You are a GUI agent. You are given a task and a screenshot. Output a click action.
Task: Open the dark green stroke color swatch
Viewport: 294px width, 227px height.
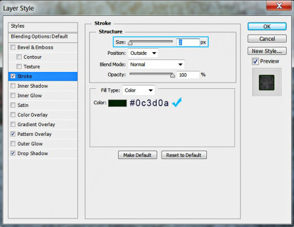(x=118, y=103)
